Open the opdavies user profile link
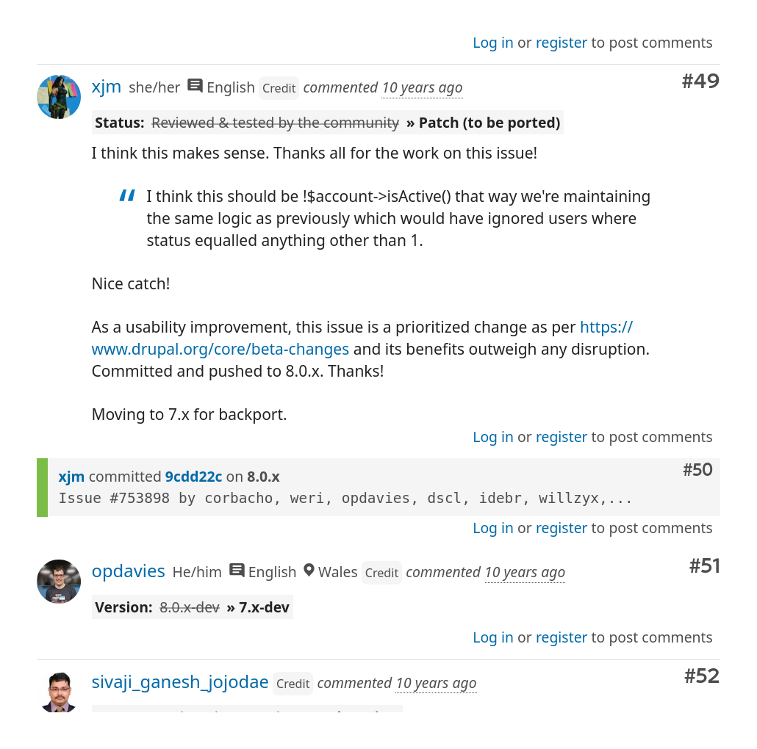757x749 pixels. pos(129,571)
